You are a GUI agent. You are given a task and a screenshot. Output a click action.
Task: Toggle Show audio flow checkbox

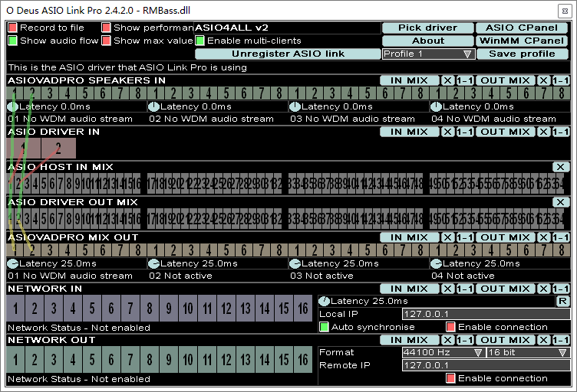coord(12,41)
